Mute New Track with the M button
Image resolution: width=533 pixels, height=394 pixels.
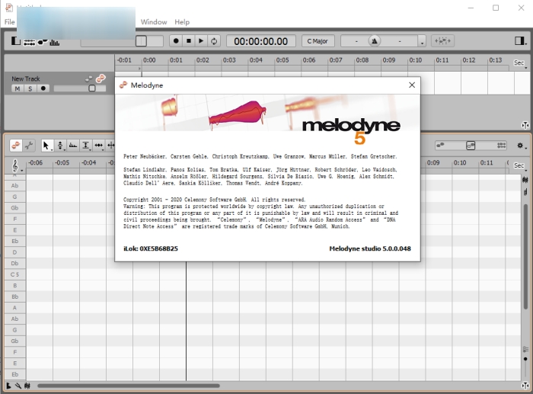[x=18, y=89]
